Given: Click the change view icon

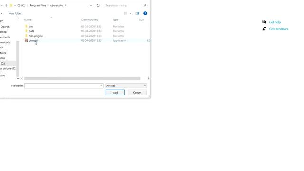Looking at the screenshot, I should (x=125, y=13).
